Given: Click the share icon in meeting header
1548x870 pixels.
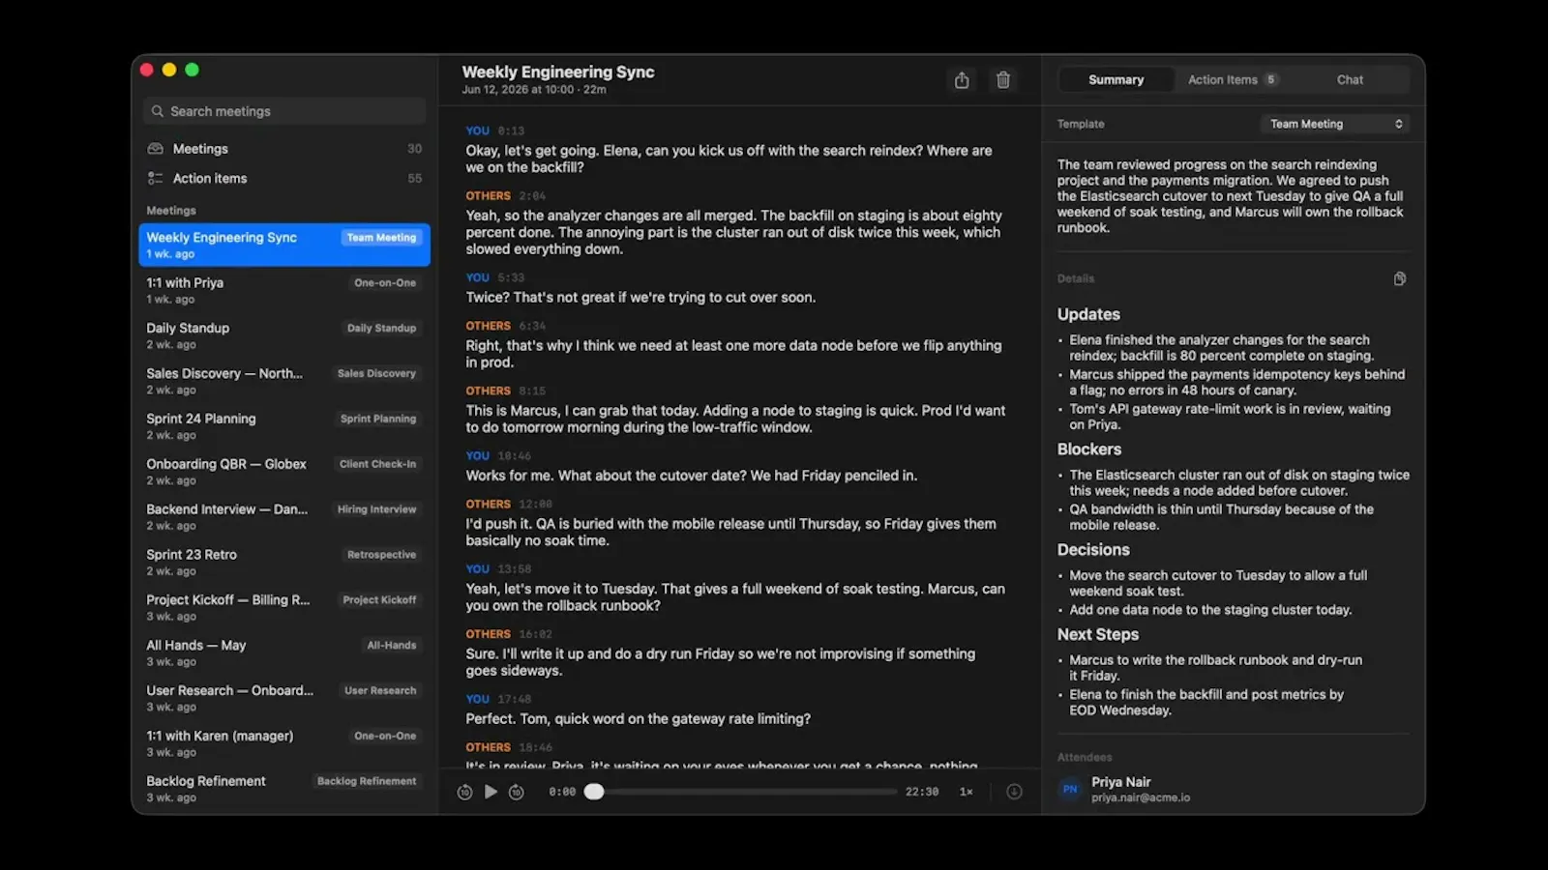Looking at the screenshot, I should click(962, 80).
